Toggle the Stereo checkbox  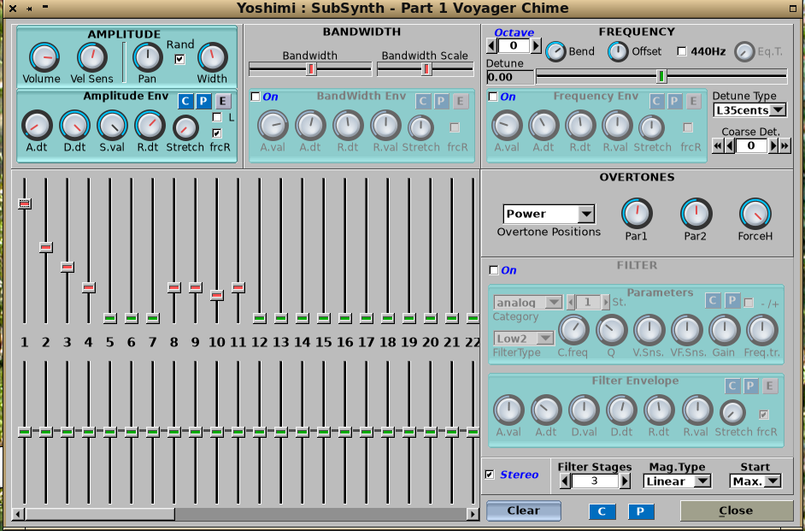point(490,475)
